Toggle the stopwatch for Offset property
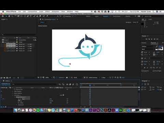 tap(19, 103)
